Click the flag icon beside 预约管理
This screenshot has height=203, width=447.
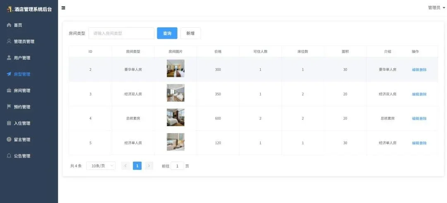coord(9,107)
